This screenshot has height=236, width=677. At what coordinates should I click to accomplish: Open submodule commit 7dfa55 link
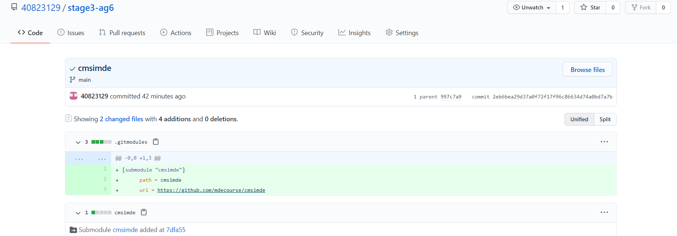point(176,230)
